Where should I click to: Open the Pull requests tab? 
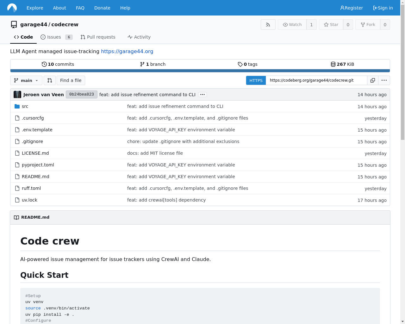coord(98,37)
